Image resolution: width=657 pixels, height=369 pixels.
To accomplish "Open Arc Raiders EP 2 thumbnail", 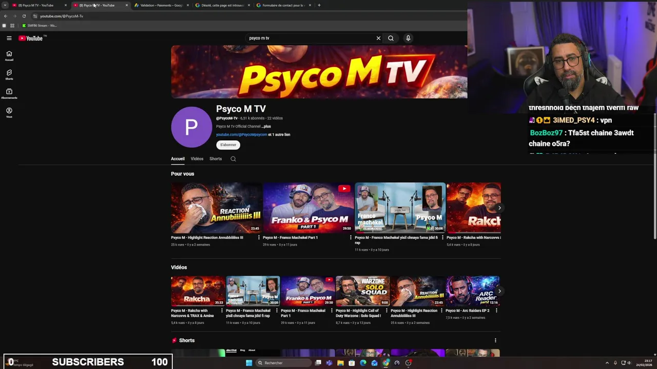I will point(473,291).
